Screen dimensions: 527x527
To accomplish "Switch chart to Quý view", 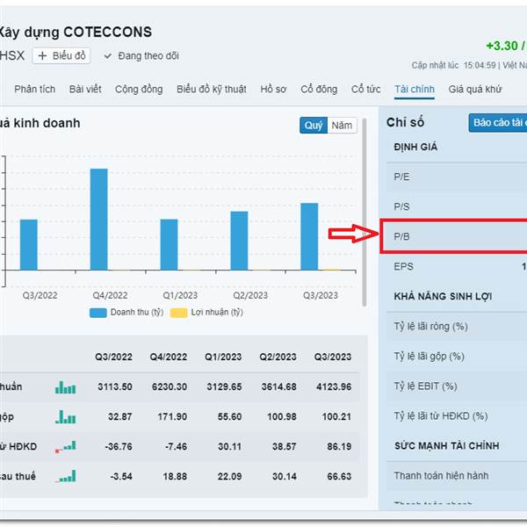I will (x=314, y=126).
